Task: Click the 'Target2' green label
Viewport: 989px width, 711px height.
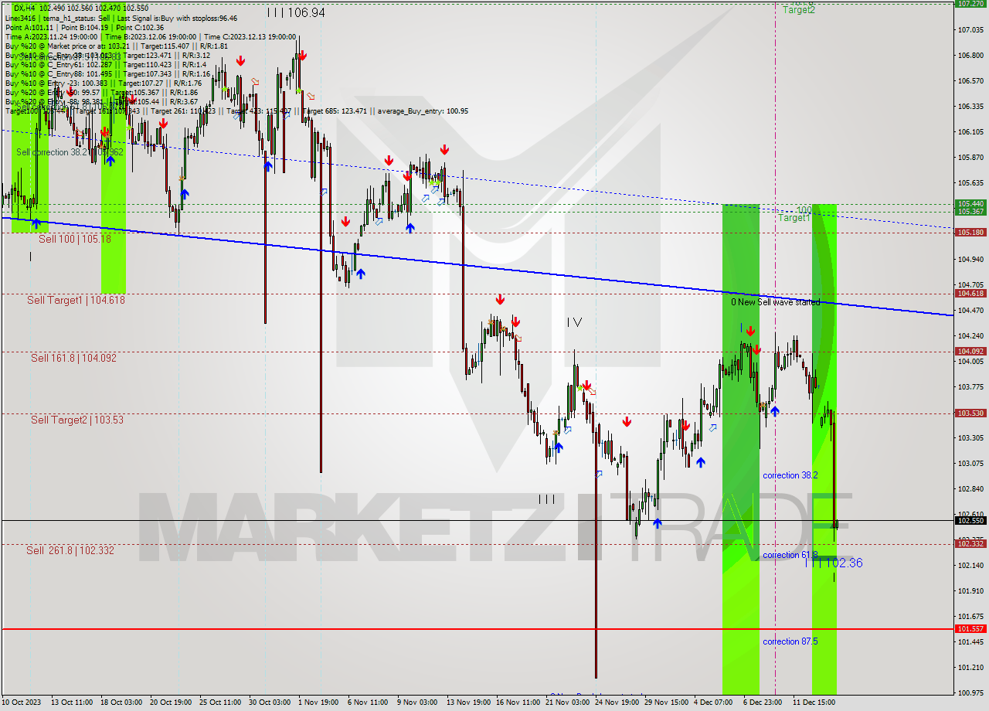Action: coord(798,10)
